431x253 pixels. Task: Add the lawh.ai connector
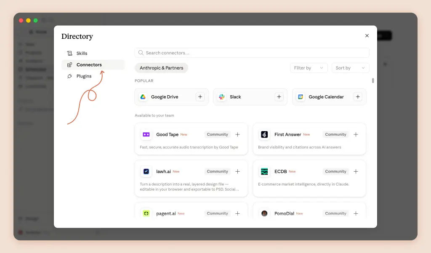(237, 171)
